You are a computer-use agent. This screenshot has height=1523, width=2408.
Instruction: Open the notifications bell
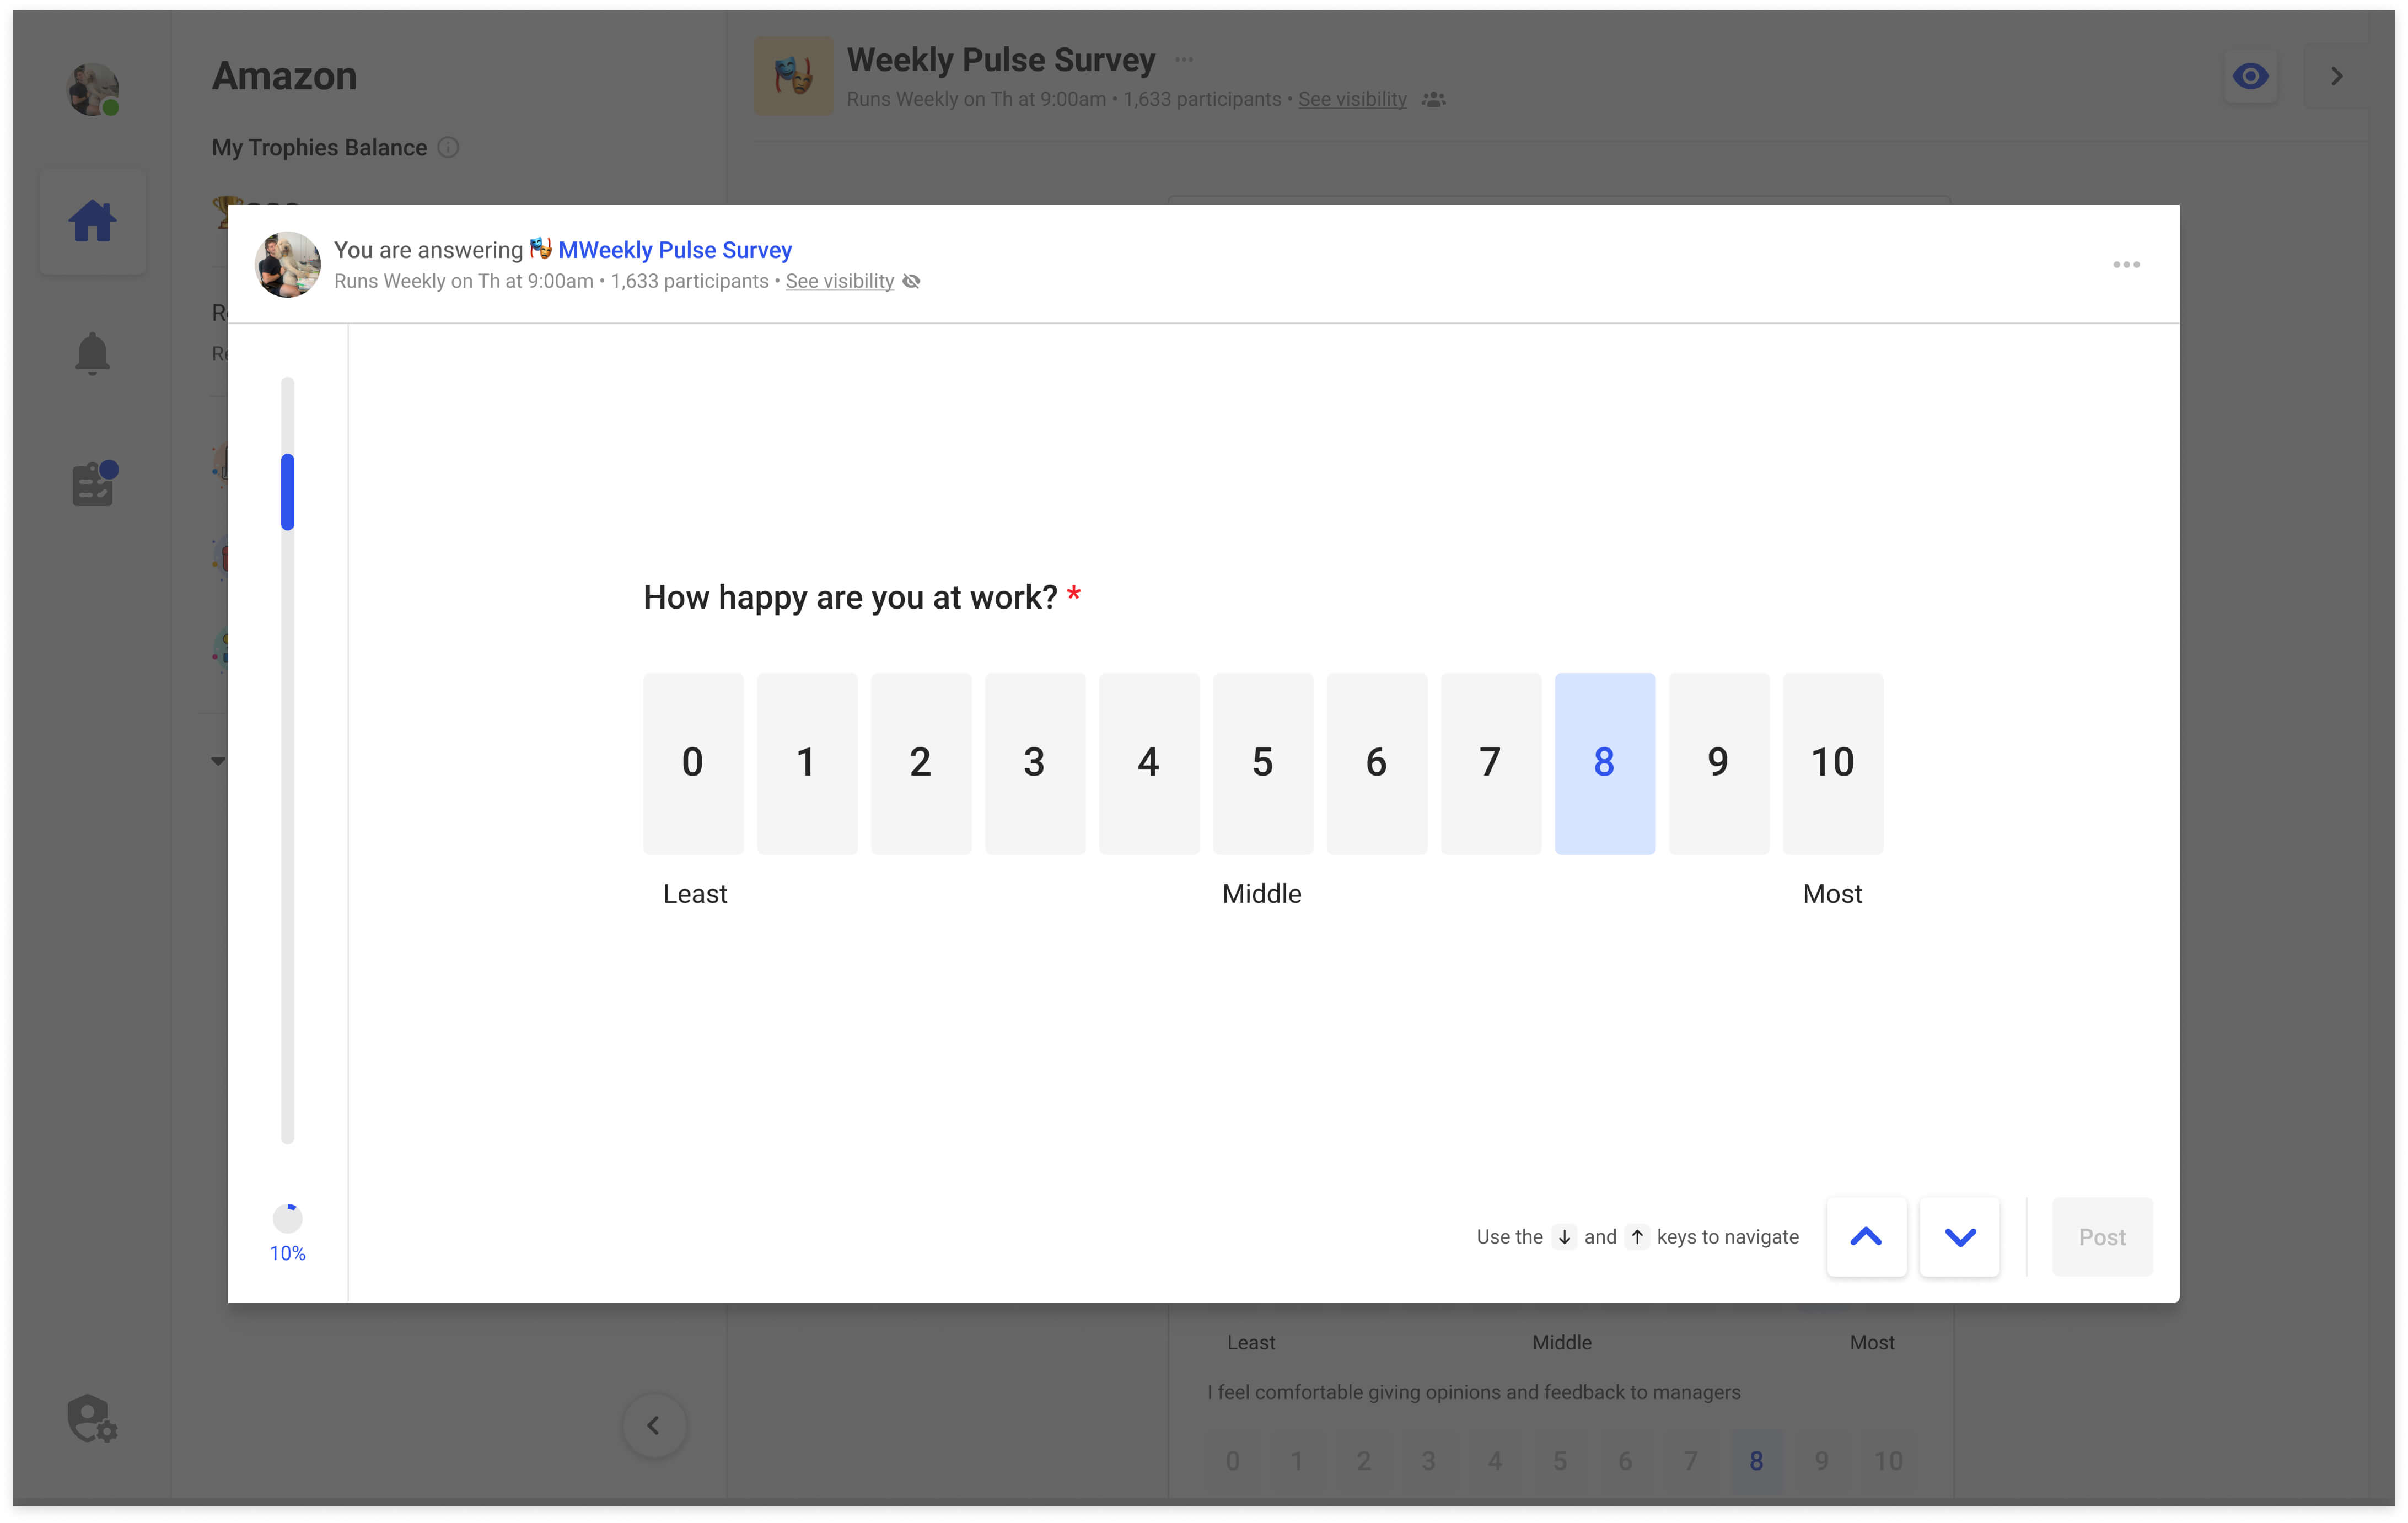tap(92, 353)
